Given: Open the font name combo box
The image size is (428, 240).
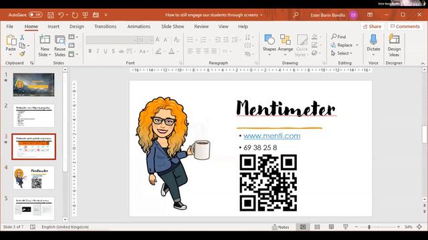Looking at the screenshot, I should click(112, 40).
